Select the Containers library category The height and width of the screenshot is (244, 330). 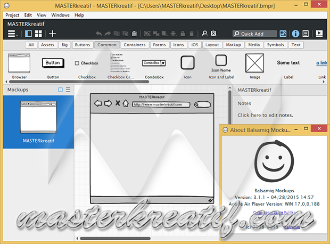click(135, 45)
